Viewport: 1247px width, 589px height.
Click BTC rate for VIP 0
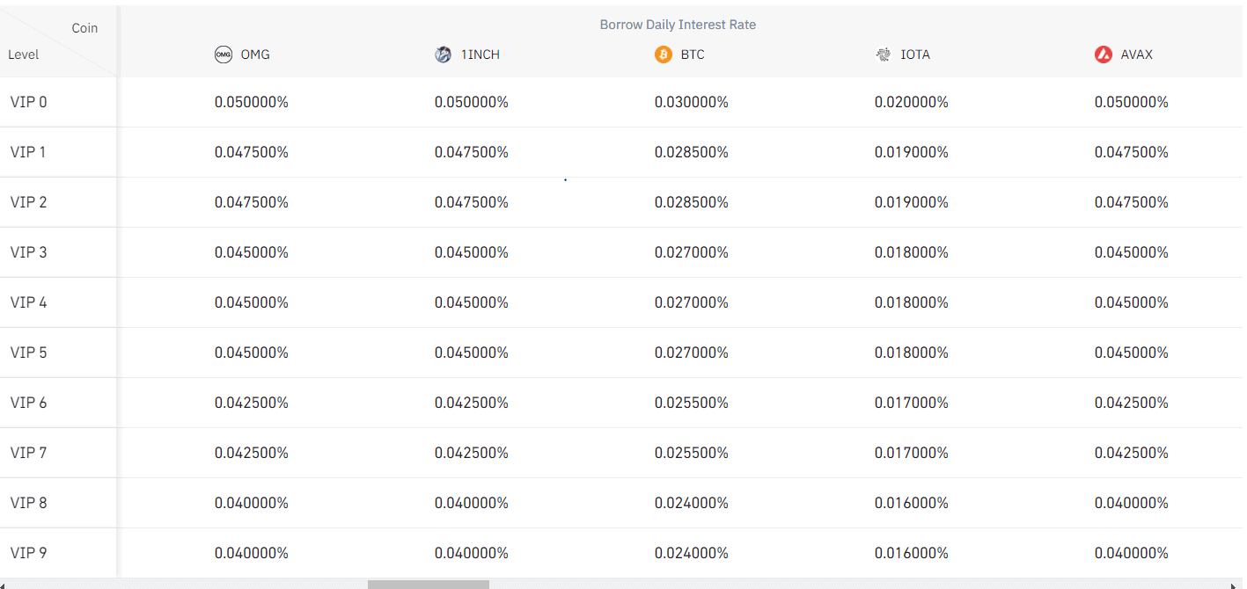[691, 102]
